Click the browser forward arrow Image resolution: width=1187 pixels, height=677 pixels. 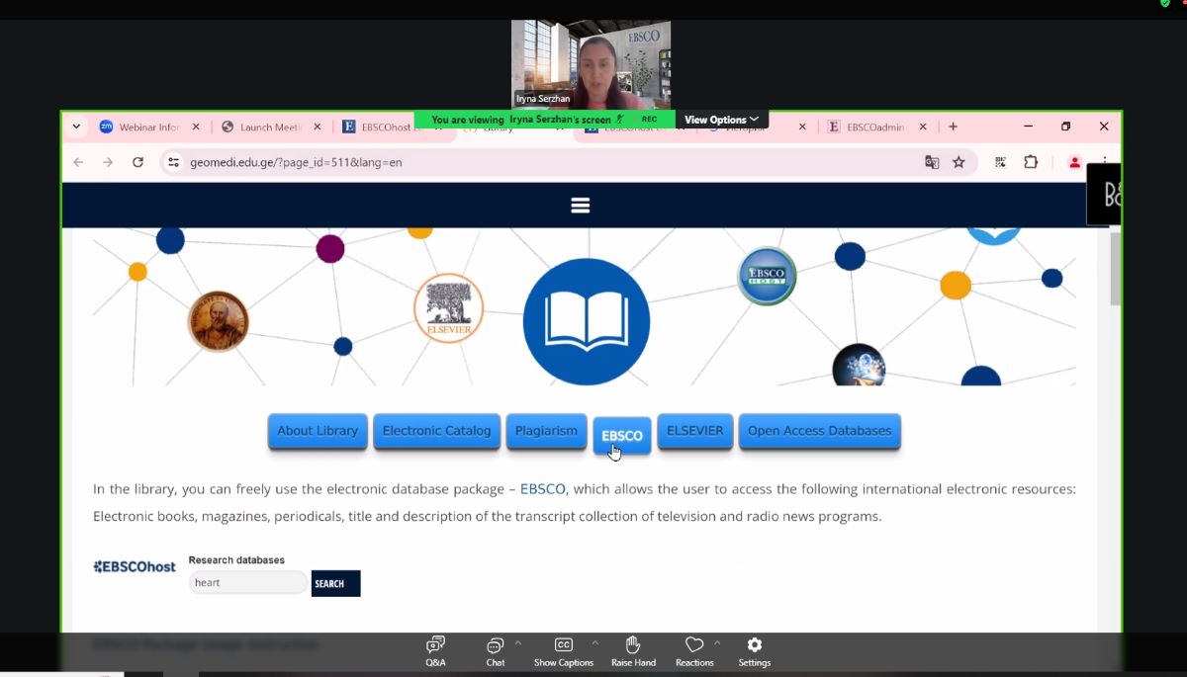[108, 162]
